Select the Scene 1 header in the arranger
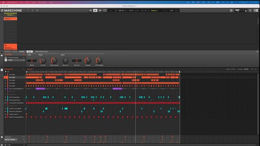This screenshot has width=260, height=146. [x=11, y=15]
